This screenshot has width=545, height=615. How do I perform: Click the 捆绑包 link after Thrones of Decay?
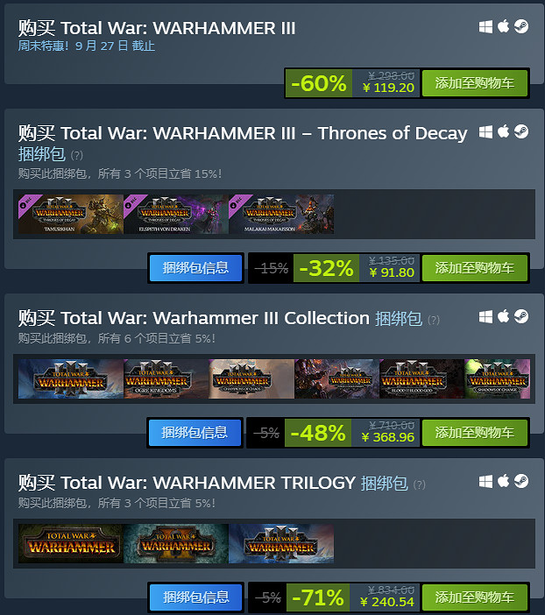(x=41, y=154)
